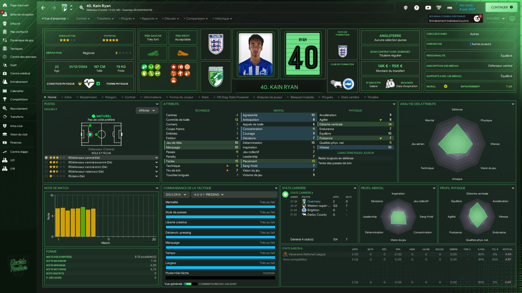Click the back navigation arrow

point(43,8)
